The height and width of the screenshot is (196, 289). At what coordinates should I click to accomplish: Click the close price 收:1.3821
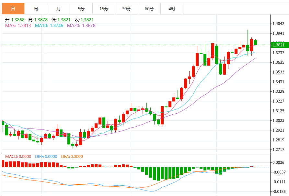click(x=84, y=20)
